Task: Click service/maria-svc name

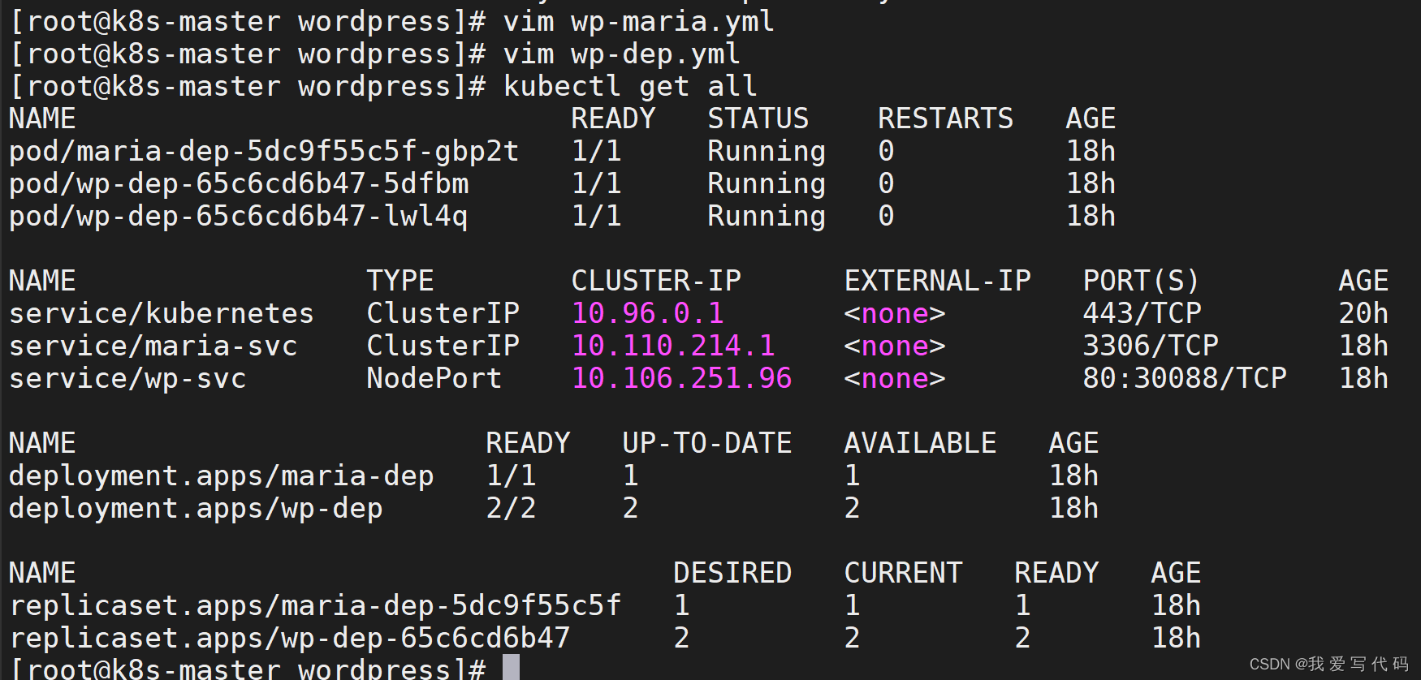Action: click(x=153, y=346)
